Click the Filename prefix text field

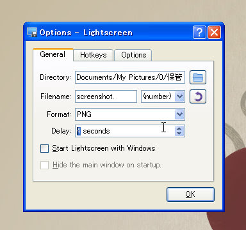coord(106,96)
